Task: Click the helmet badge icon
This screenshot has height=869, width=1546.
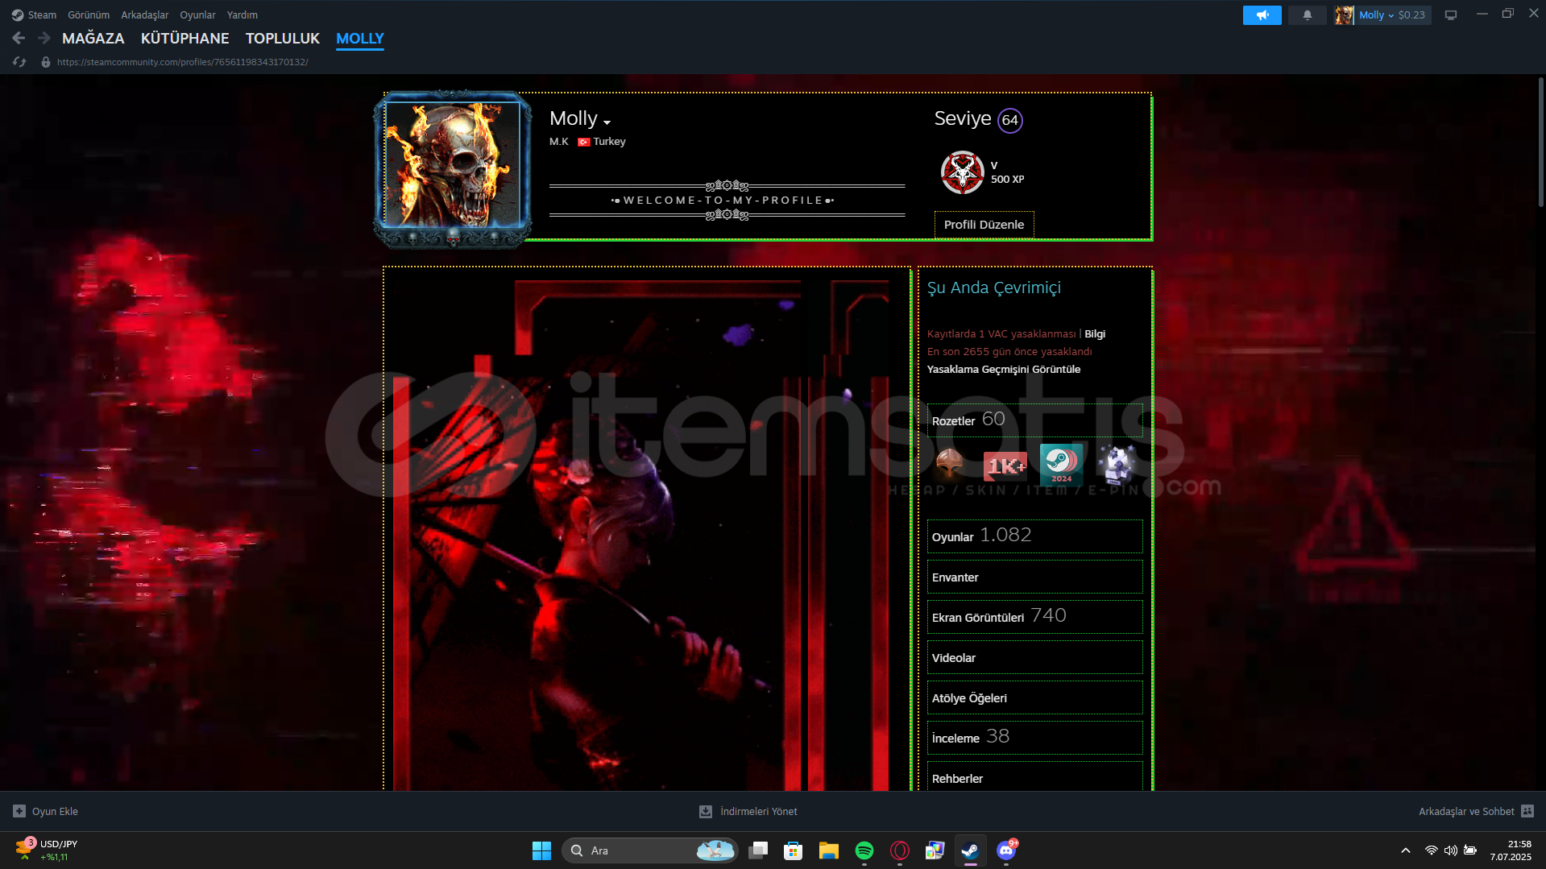Action: point(950,464)
